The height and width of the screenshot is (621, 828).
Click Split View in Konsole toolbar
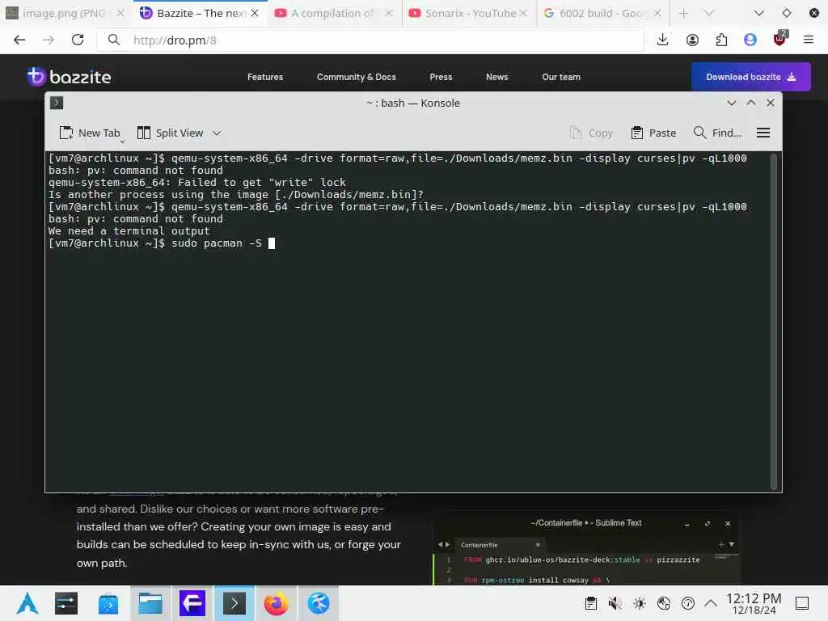pyautogui.click(x=170, y=133)
